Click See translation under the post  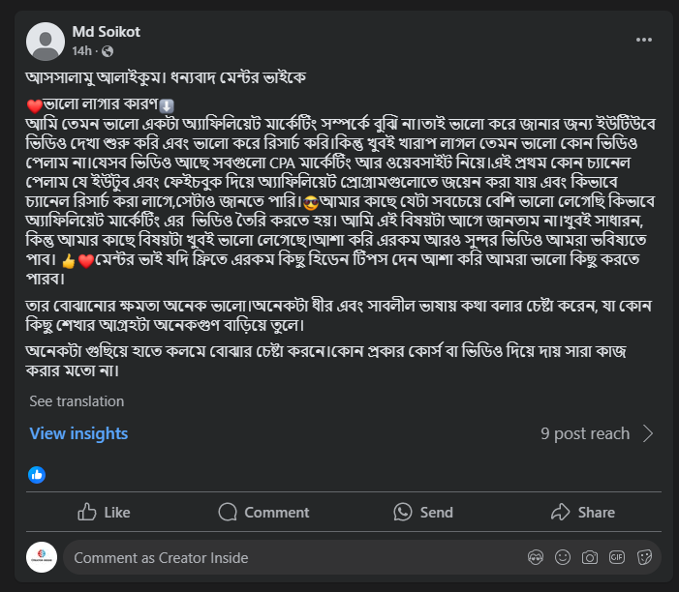click(x=77, y=400)
